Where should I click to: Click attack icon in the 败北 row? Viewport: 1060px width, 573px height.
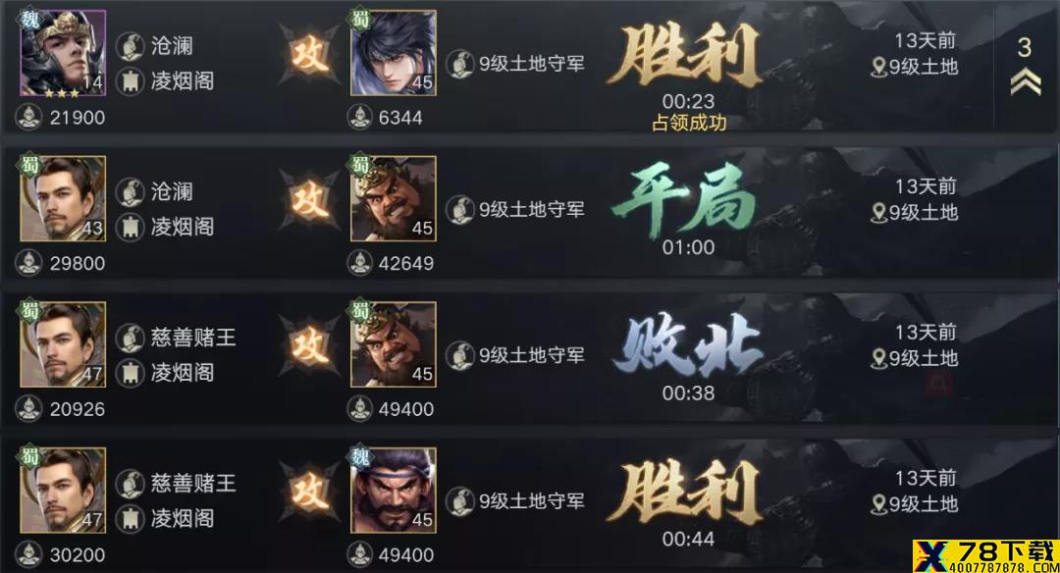(309, 346)
